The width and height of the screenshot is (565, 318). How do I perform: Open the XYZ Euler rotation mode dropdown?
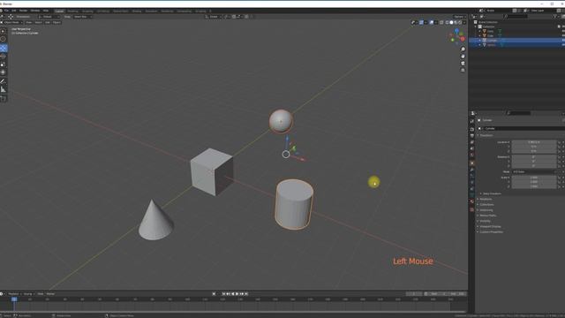pos(534,172)
